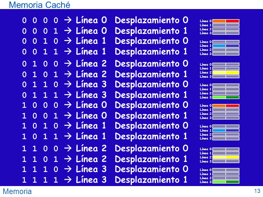Select binary address "1 1 1 1"
This screenshot has height=197, width=263.
[40, 180]
